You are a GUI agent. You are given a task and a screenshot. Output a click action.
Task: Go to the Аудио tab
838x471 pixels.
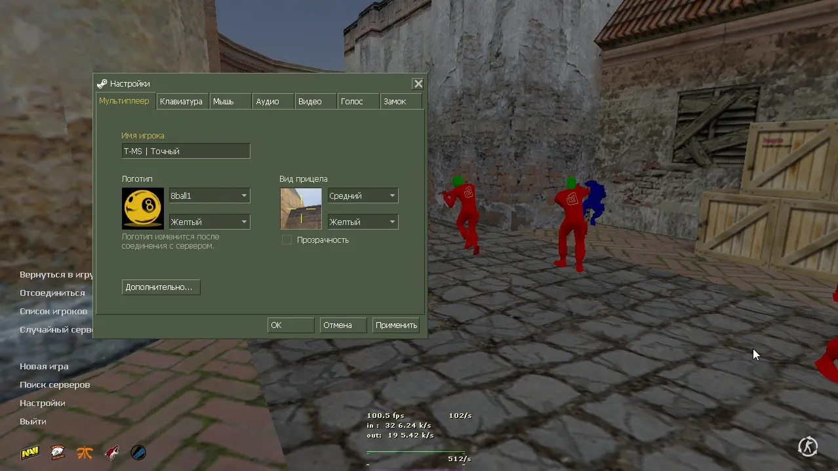coord(268,102)
